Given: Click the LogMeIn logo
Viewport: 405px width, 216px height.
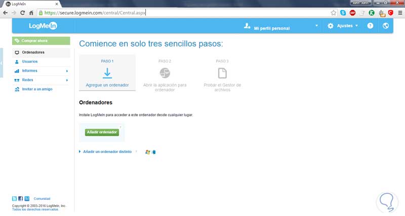Looking at the screenshot, I should coord(43,26).
